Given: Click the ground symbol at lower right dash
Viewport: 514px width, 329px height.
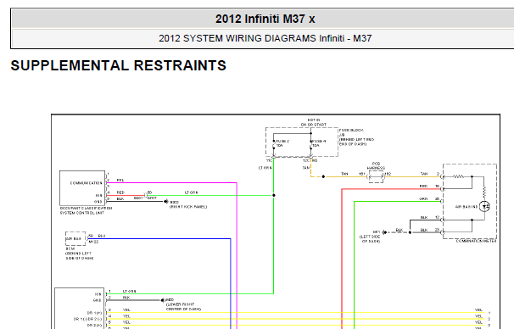Looking at the screenshot, I should tap(163, 300).
